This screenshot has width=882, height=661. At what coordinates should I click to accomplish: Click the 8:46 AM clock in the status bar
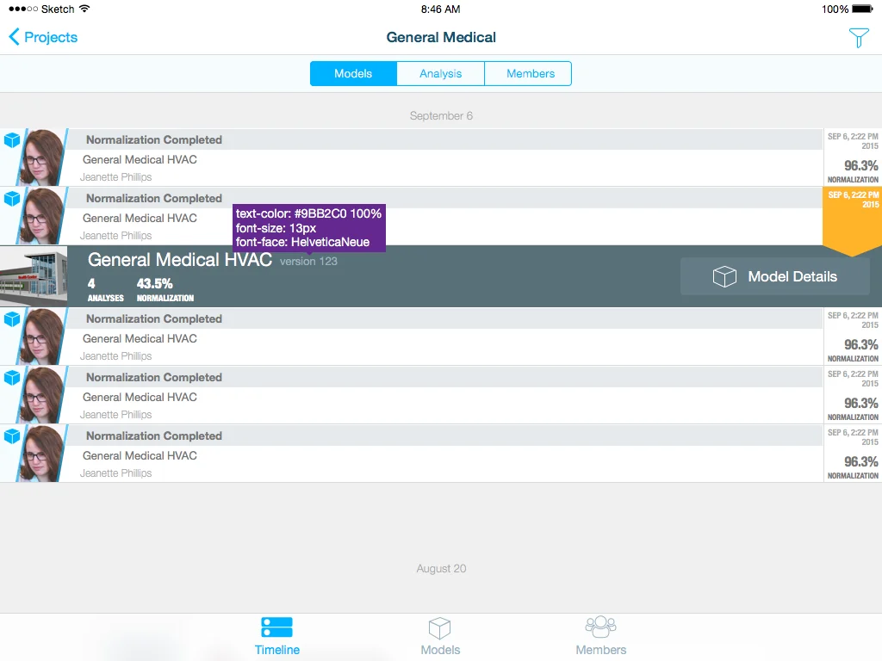click(440, 9)
